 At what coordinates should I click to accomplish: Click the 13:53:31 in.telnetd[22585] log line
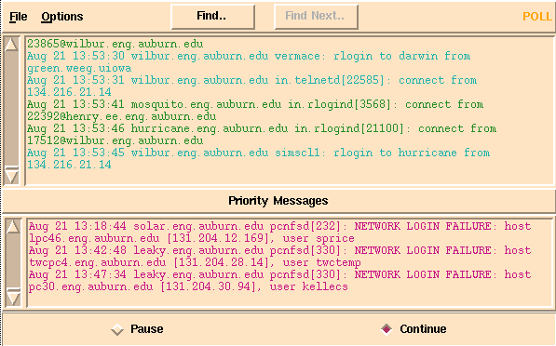pos(251,80)
